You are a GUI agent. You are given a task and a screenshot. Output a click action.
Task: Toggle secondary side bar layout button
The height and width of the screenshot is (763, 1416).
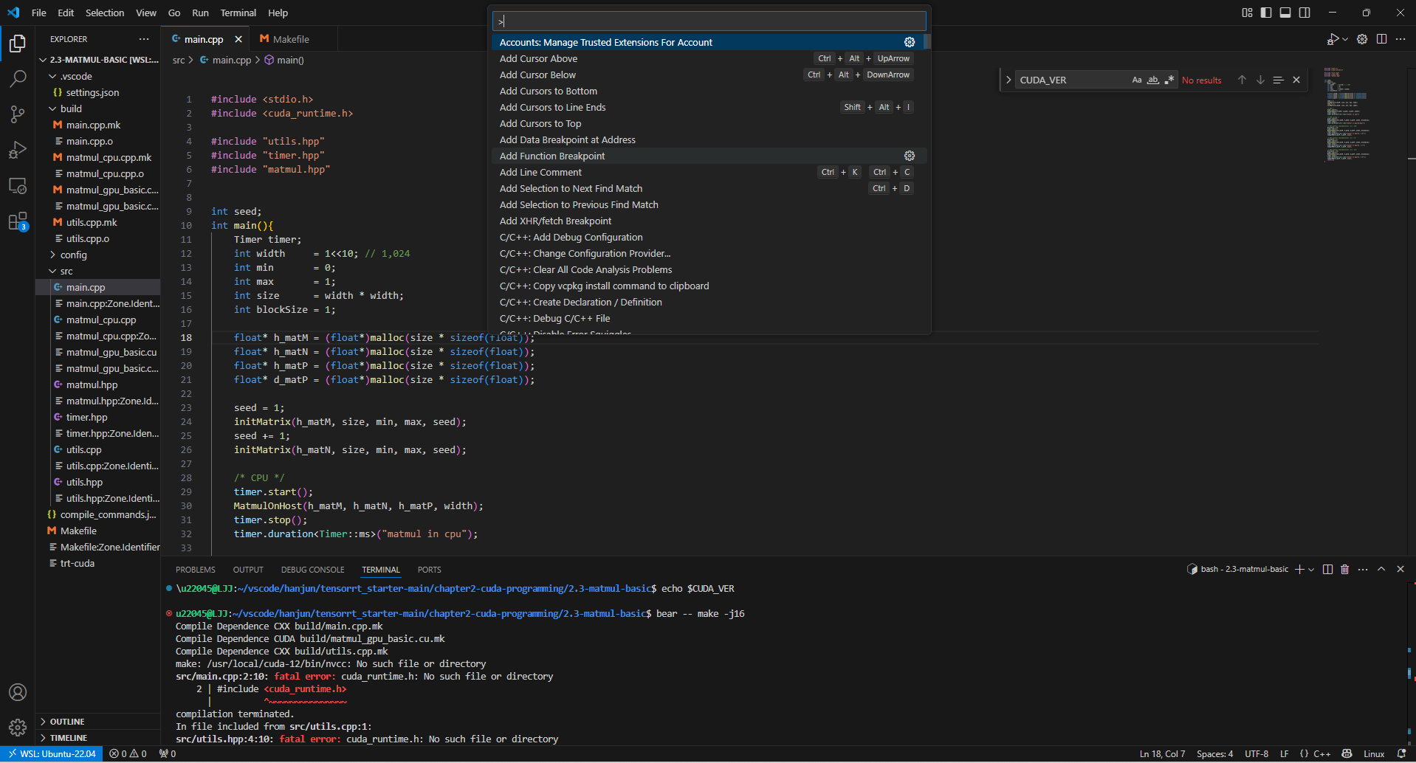[x=1305, y=13]
